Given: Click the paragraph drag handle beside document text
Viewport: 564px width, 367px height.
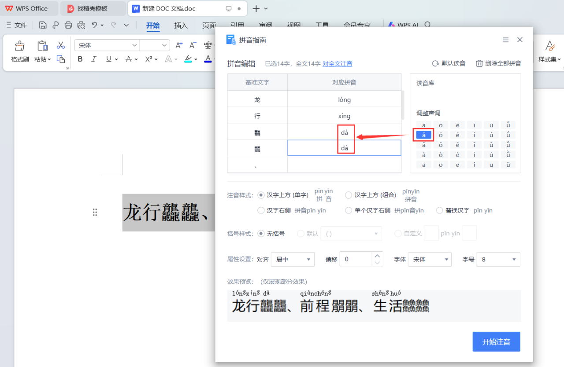Looking at the screenshot, I should (x=95, y=213).
